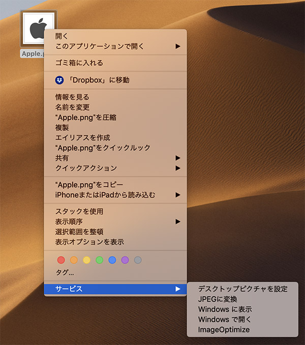Choose "Apple.png"をクイックルック entry

(115, 148)
